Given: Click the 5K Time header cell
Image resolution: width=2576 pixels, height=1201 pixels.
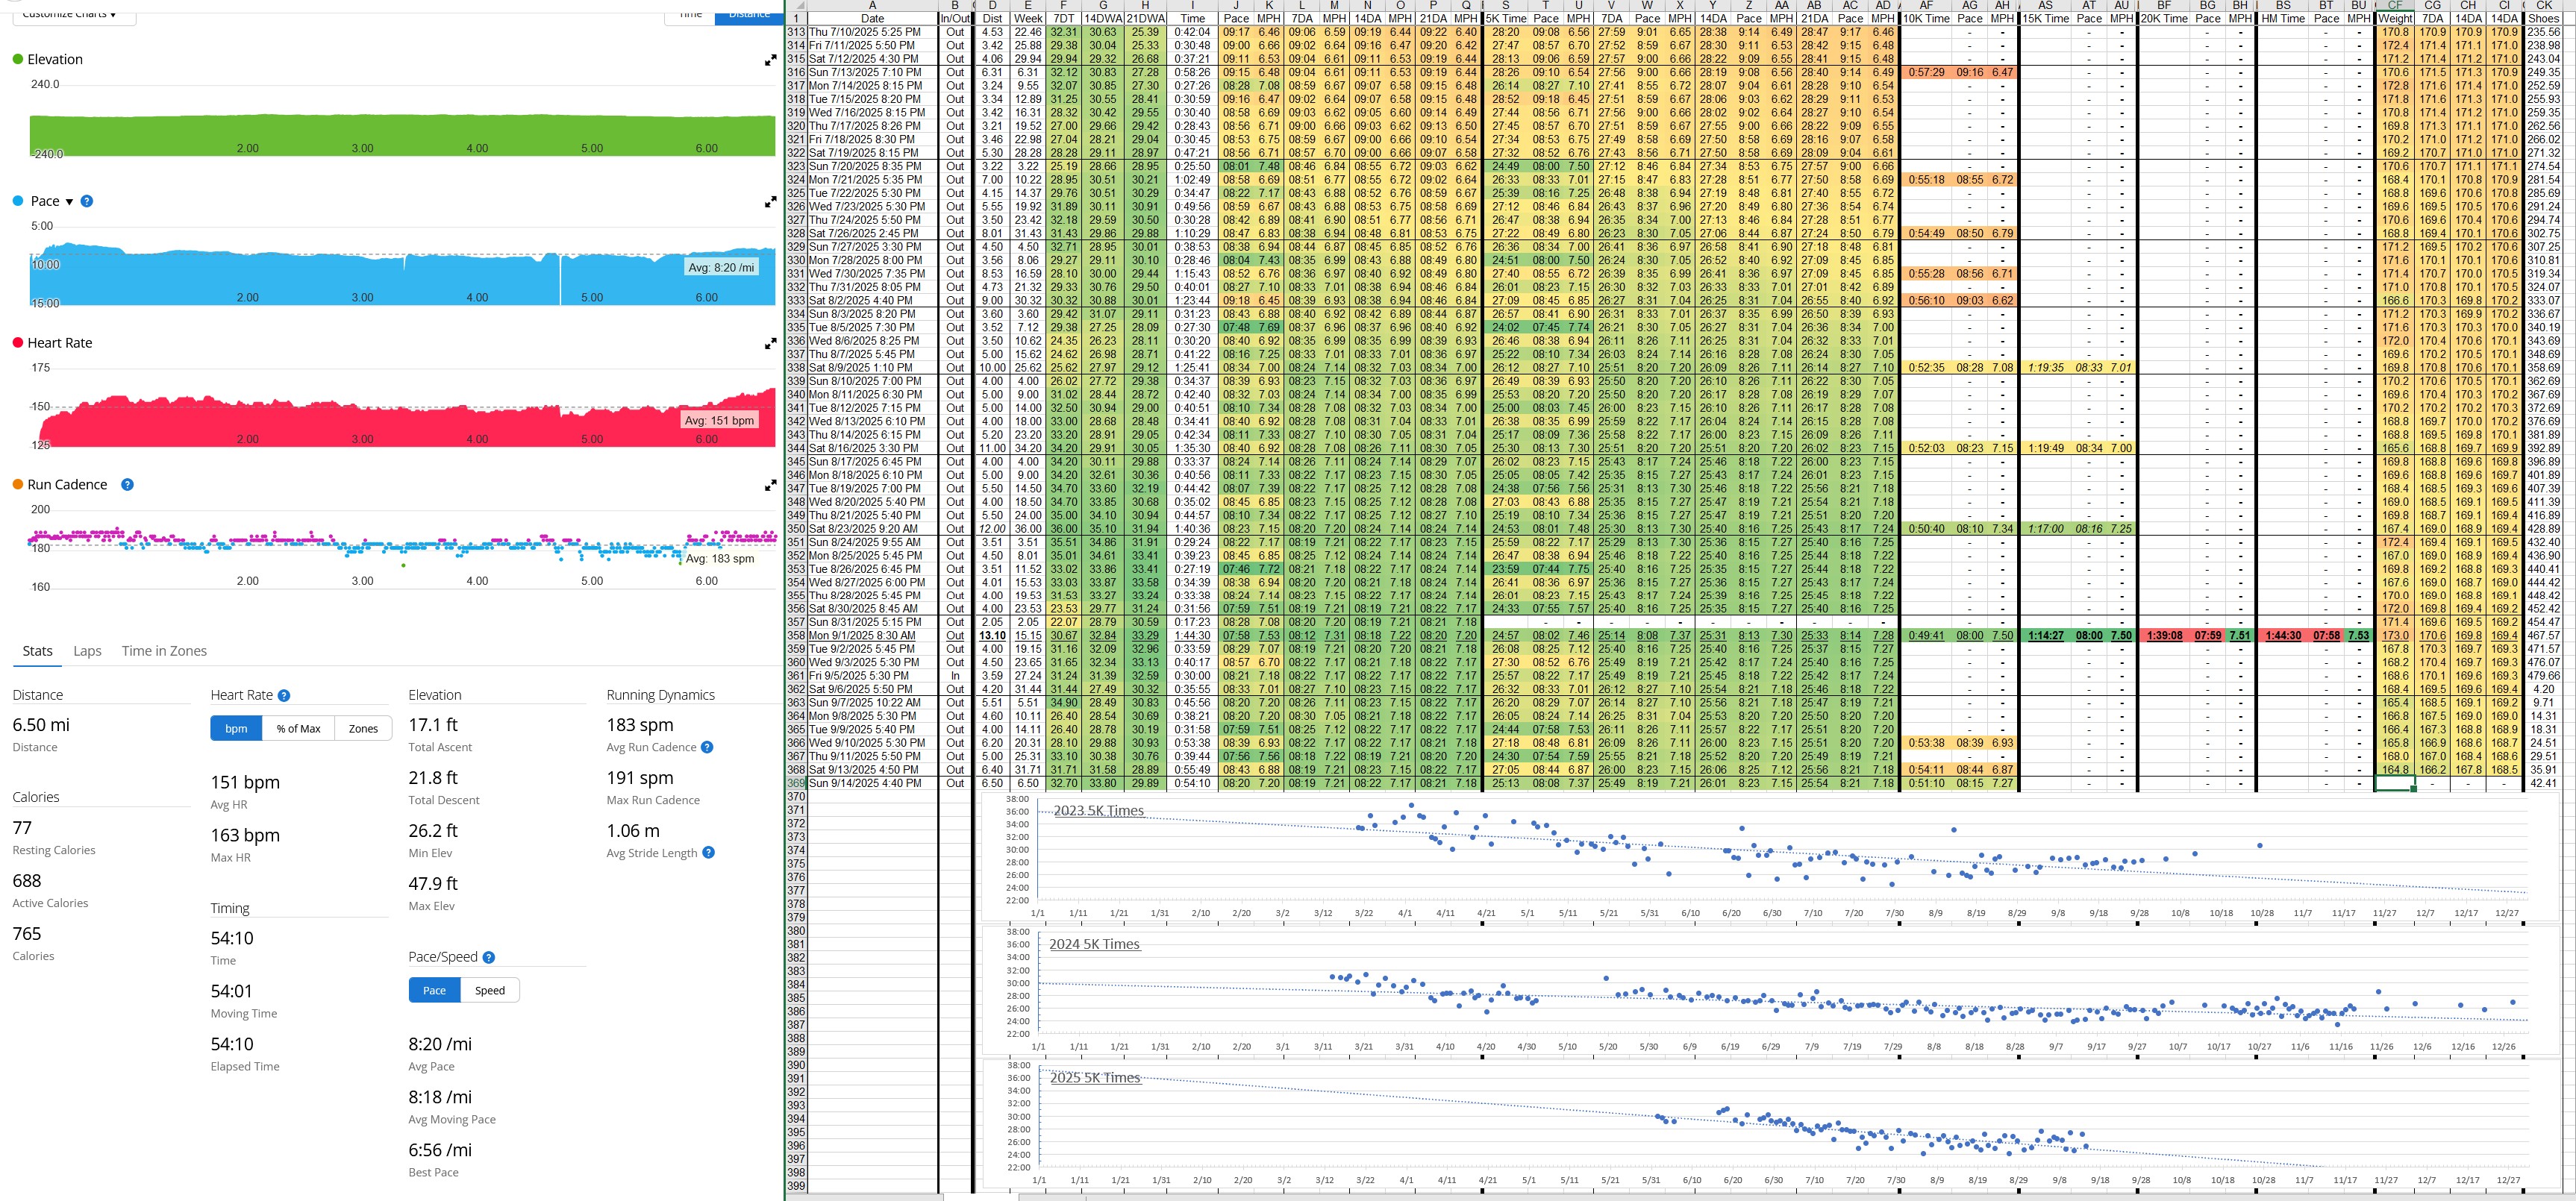Looking at the screenshot, I should click(1505, 18).
